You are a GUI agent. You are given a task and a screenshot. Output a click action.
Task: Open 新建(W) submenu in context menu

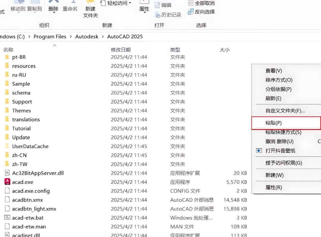coord(275,175)
